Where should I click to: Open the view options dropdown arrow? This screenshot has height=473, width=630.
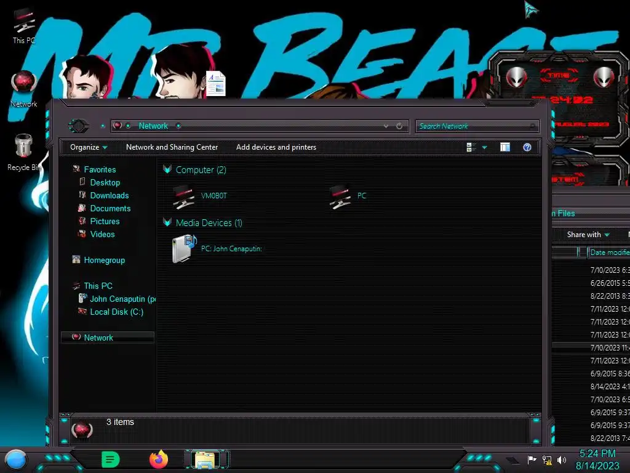[x=485, y=148]
